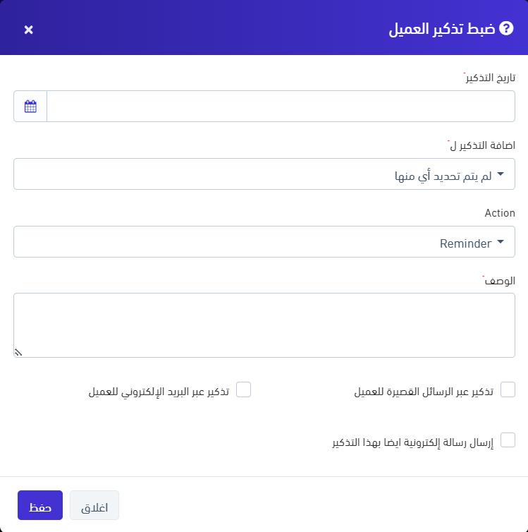Grab the description box resize handle
Image resolution: width=528 pixels, height=532 pixels.
point(18,353)
